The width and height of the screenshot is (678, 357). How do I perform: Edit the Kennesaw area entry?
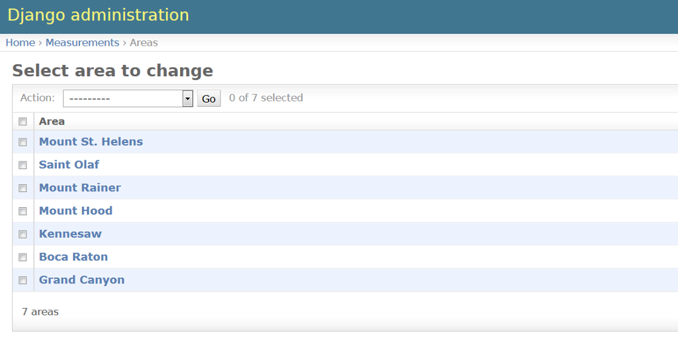pyautogui.click(x=70, y=234)
